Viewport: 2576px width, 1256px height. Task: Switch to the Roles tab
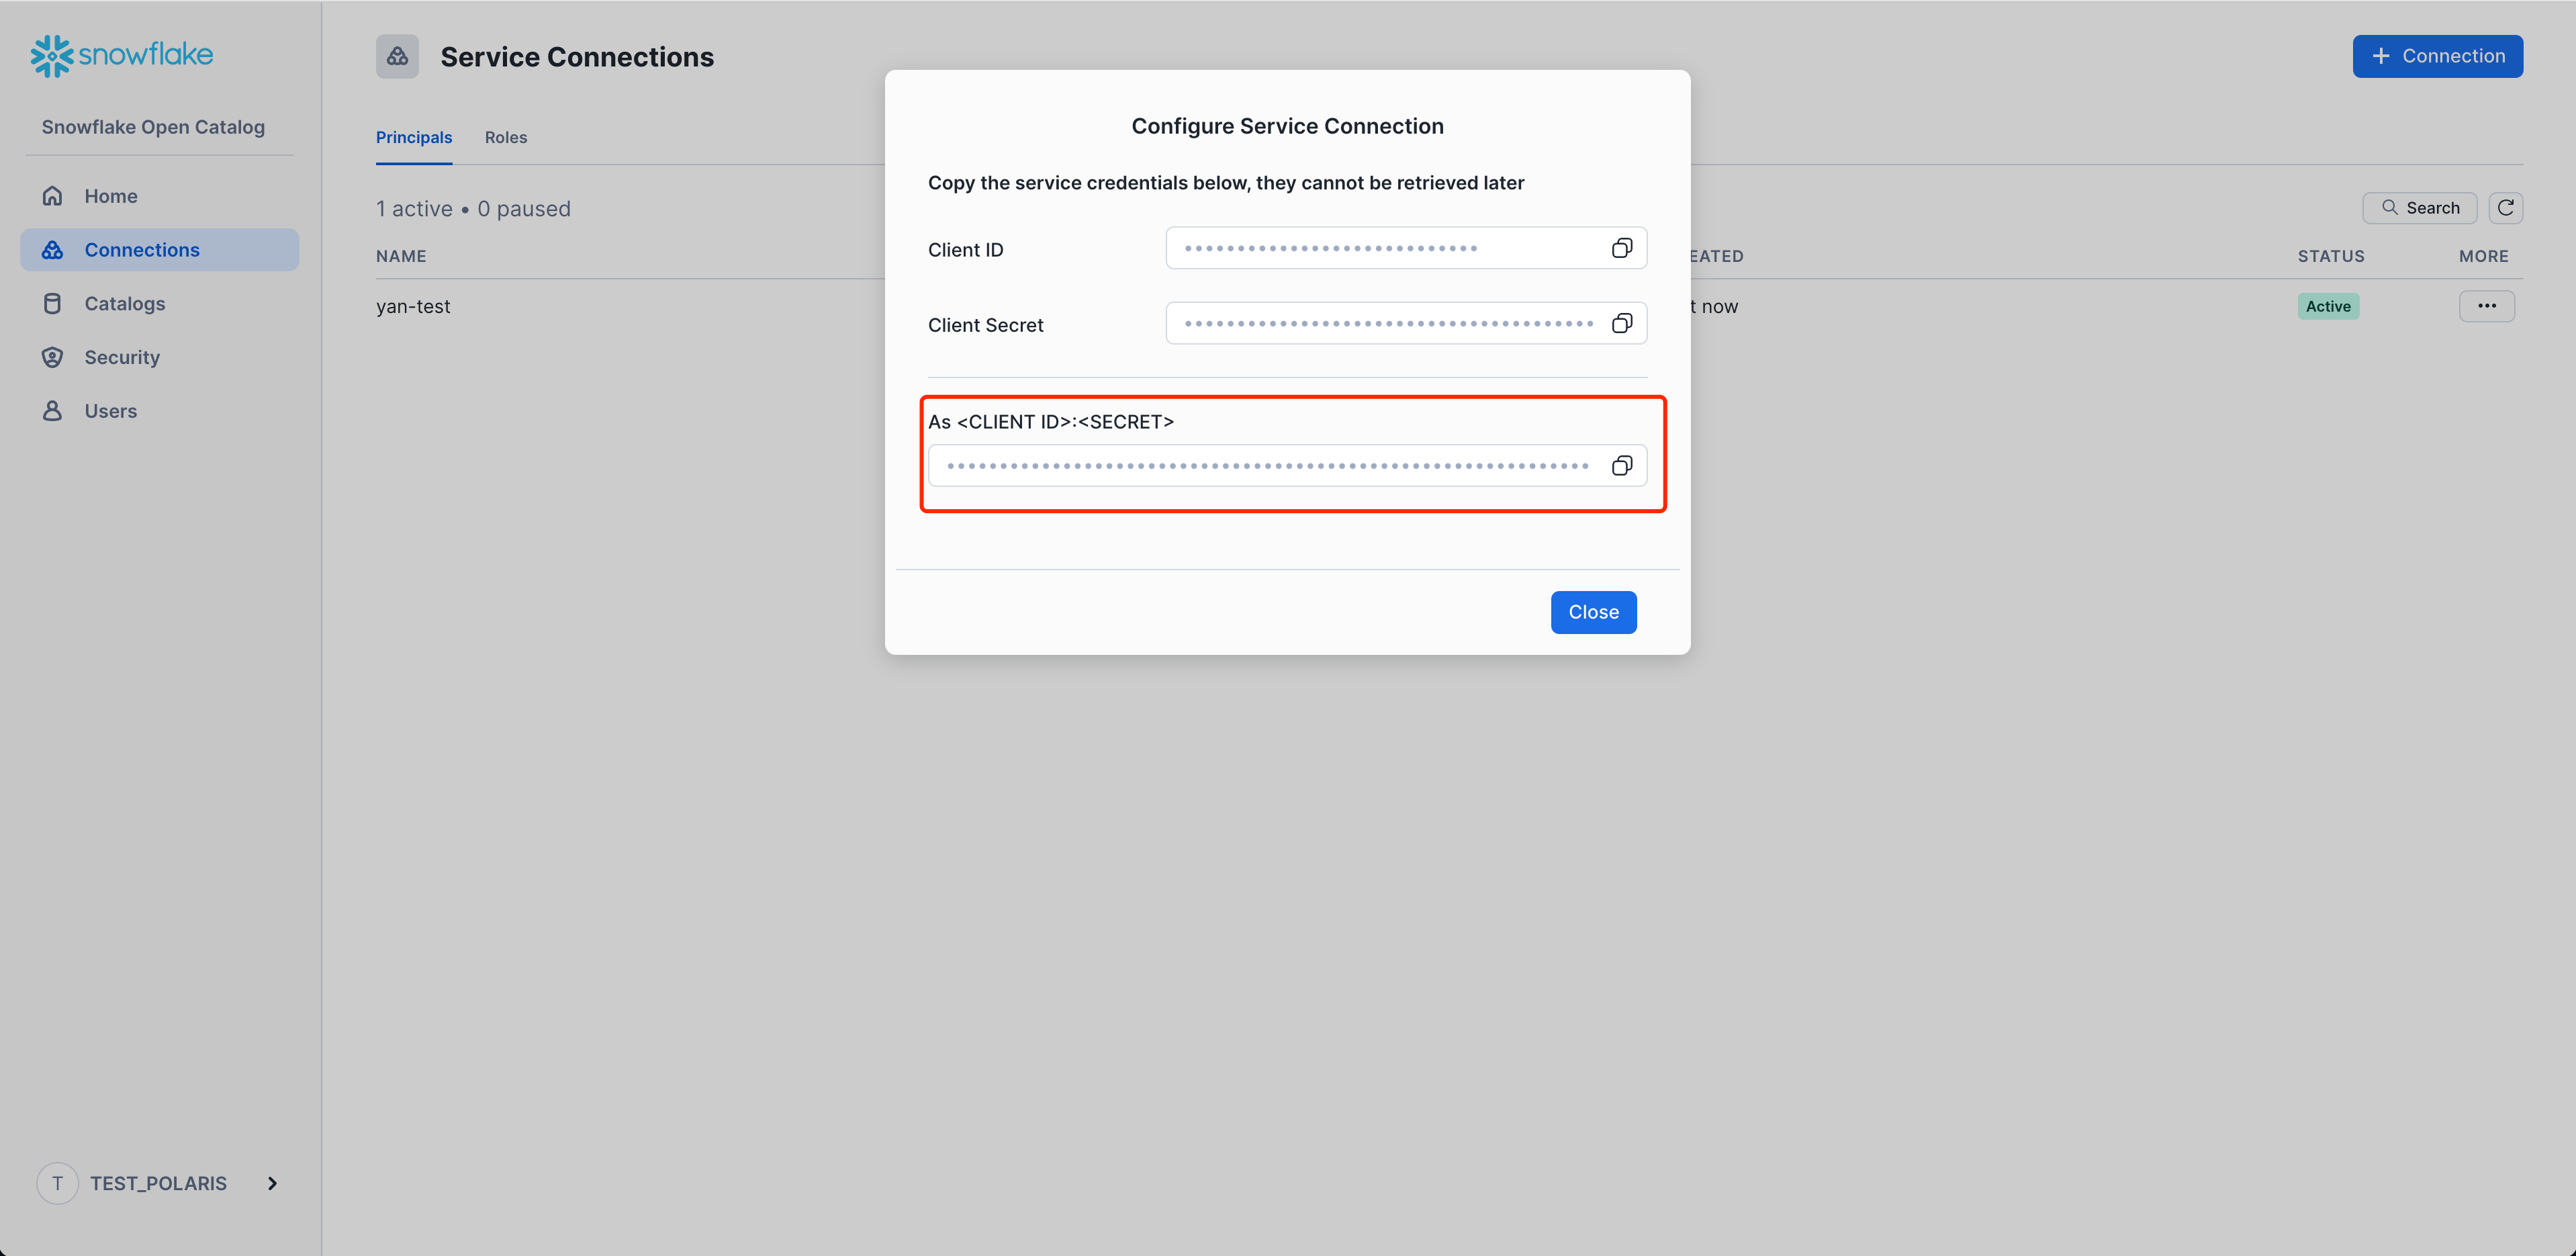[x=506, y=136]
